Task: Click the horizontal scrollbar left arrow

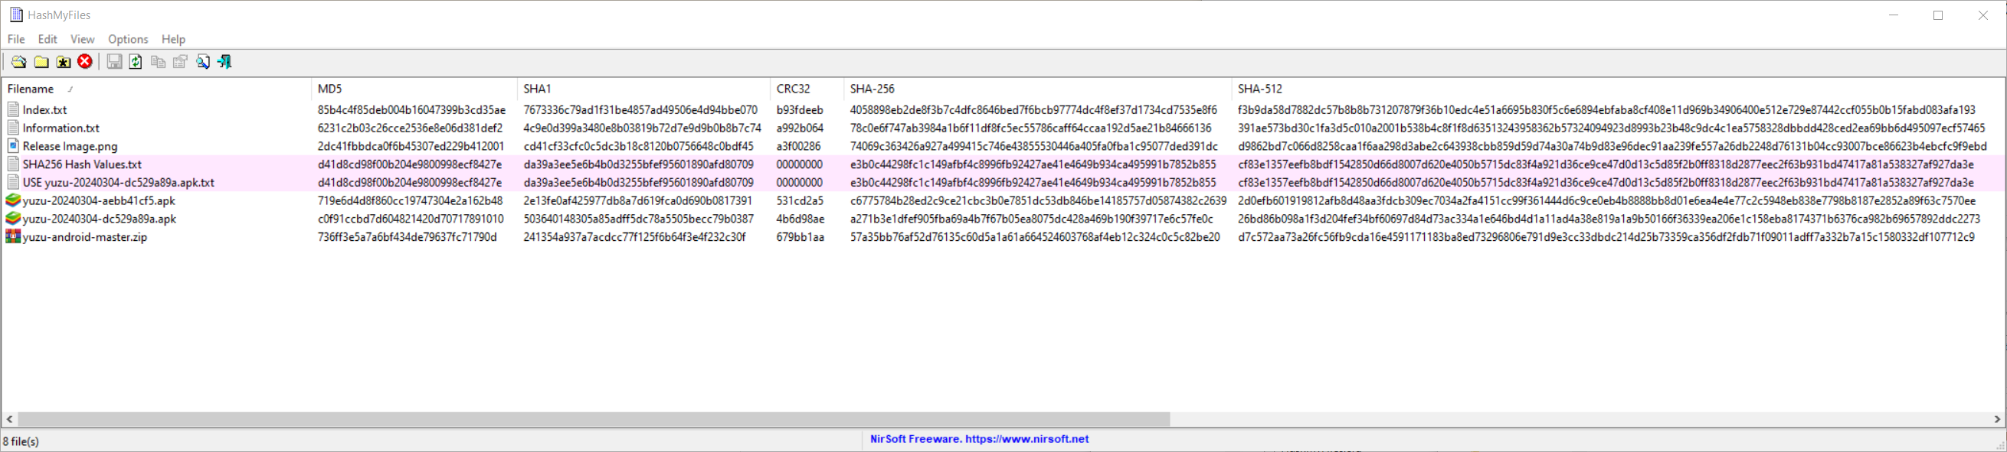Action: tap(9, 419)
